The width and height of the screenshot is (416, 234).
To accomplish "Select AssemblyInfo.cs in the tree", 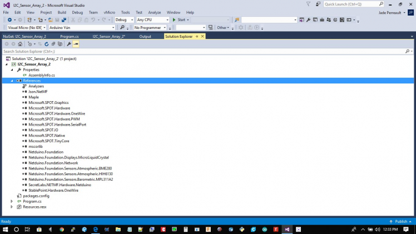I will point(42,75).
